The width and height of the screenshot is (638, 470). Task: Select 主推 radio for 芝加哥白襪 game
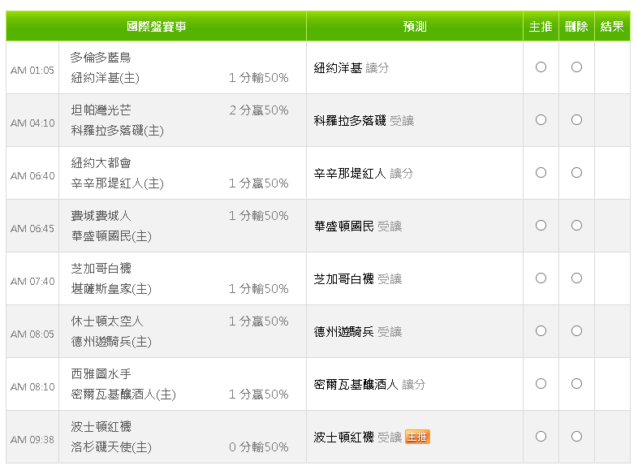coord(541,278)
